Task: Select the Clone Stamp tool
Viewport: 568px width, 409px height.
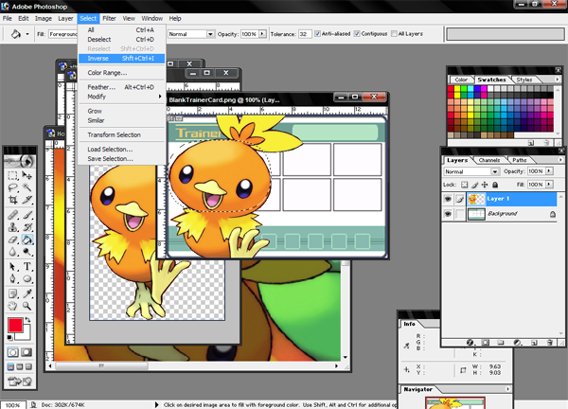Action: (12, 227)
